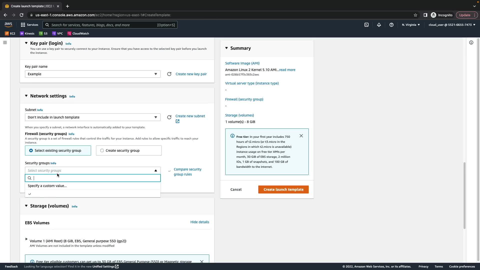Screen dimensions: 480x270
Task: Click refresh icon next to Subnet dropdown
Action: [169, 117]
